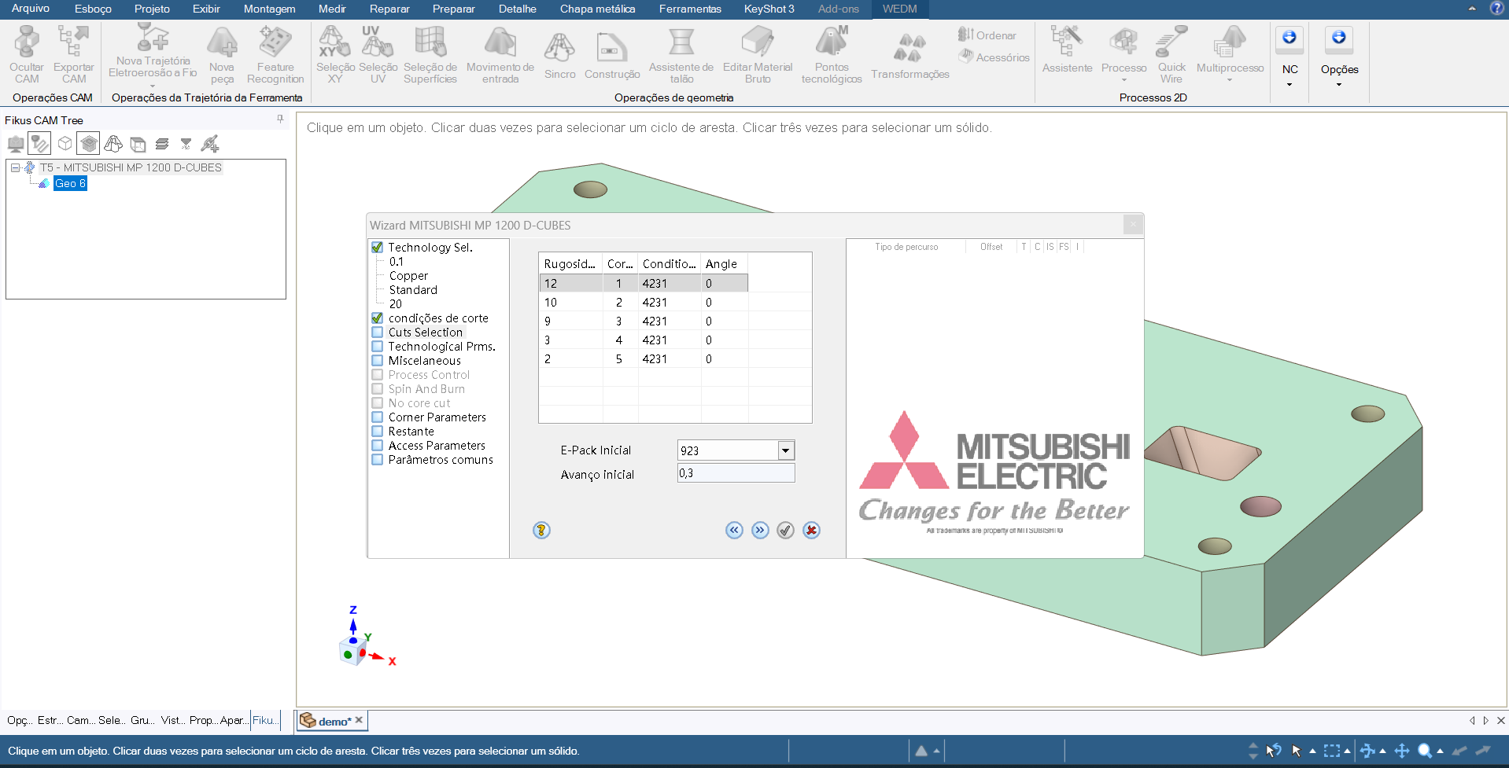Confirm wizard with checkmark icon
The image size is (1509, 768).
(785, 531)
